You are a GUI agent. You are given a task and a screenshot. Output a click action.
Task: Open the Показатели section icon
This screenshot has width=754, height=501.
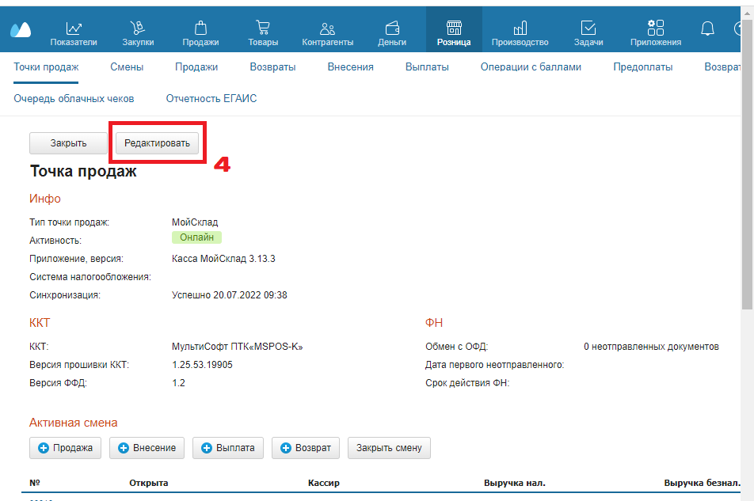(x=74, y=29)
